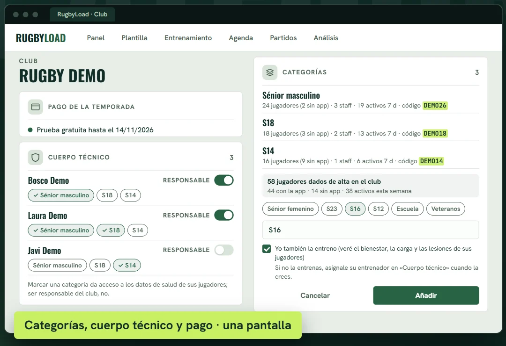The image size is (506, 346).
Task: Open the S14 category row
Action: tap(371, 156)
